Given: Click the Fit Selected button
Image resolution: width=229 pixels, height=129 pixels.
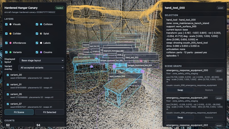Looking at the screenshot, I should [x=49, y=112].
